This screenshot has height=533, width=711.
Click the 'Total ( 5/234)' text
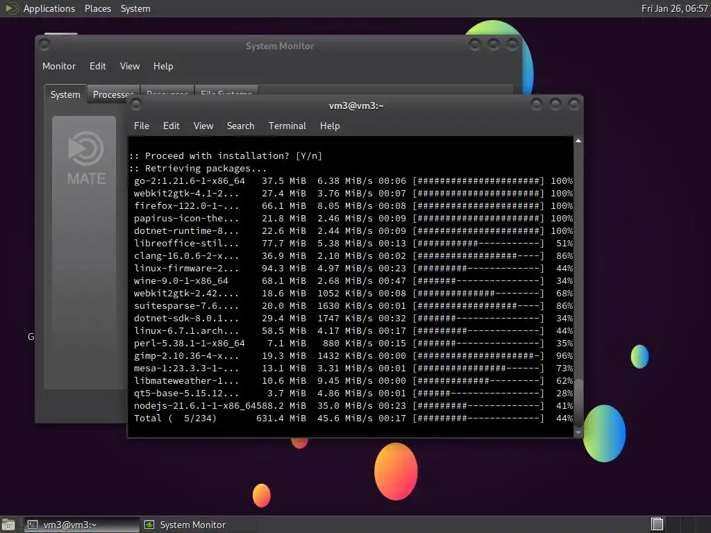pos(175,418)
